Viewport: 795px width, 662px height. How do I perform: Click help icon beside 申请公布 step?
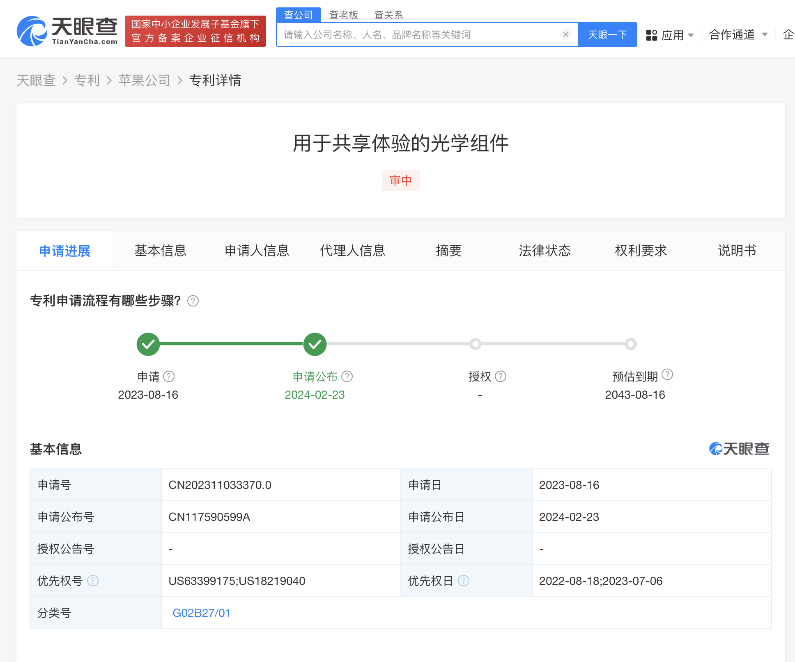[347, 376]
